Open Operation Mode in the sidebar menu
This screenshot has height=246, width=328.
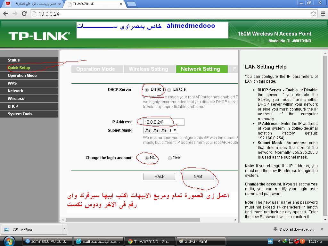[x=29, y=76]
